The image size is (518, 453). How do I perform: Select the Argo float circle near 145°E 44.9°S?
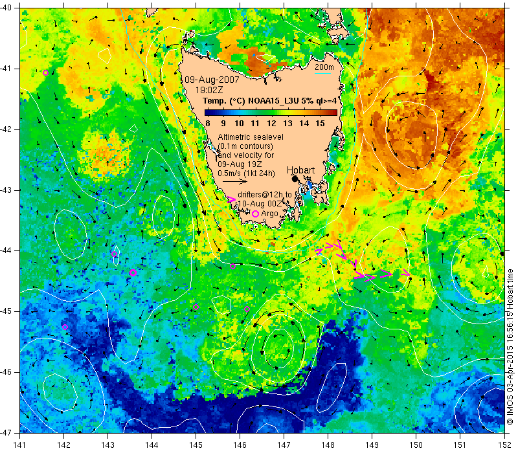(x=196, y=307)
